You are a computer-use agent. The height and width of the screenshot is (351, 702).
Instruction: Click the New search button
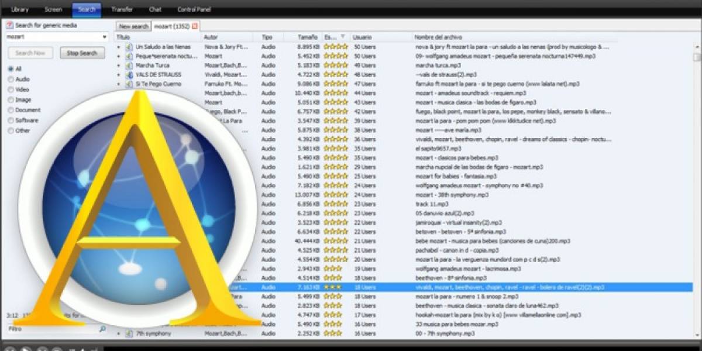point(133,26)
